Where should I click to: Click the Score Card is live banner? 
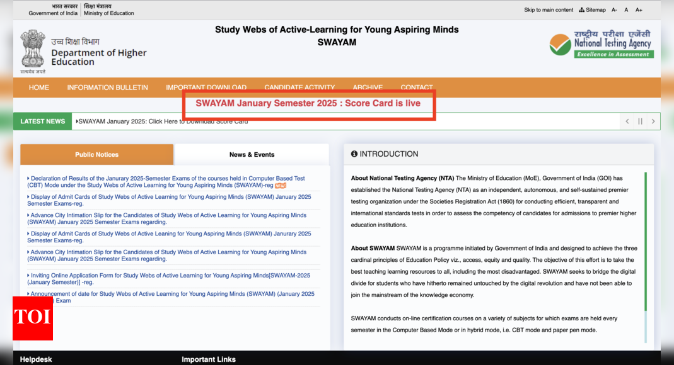click(308, 104)
